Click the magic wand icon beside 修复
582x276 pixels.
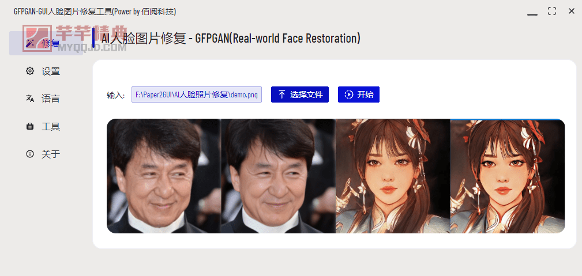click(x=30, y=43)
